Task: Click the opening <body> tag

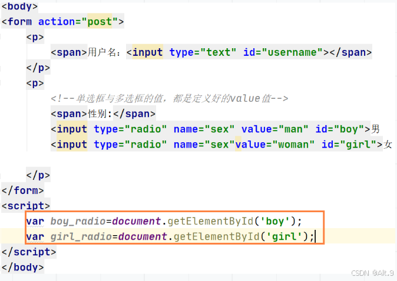Action: point(19,6)
